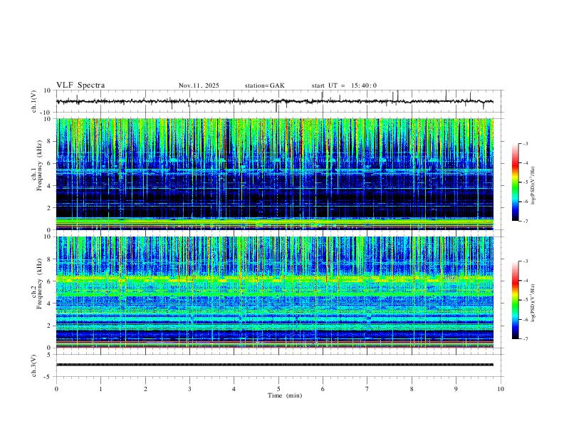Click the "Time (min)" axis label
Screen dimensions: 564x436
coord(285,395)
